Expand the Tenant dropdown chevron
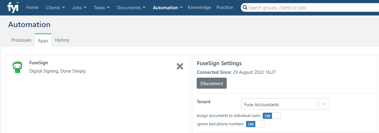 [x=324, y=104]
